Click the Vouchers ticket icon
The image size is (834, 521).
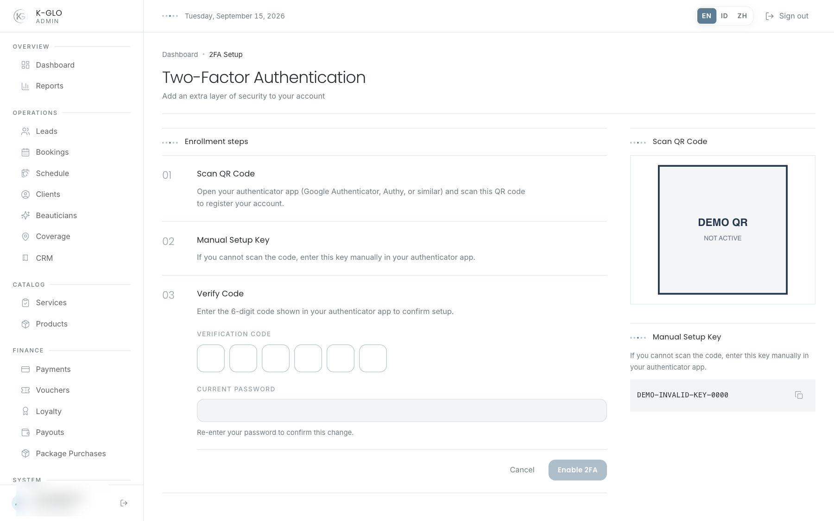pos(25,390)
